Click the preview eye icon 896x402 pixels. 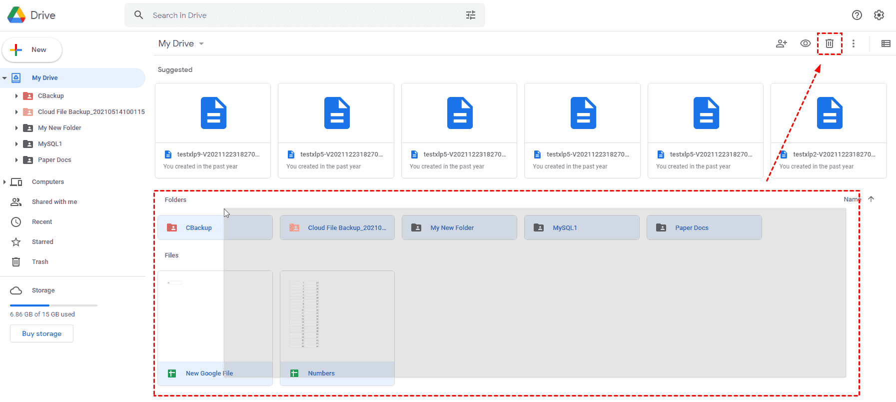click(805, 43)
